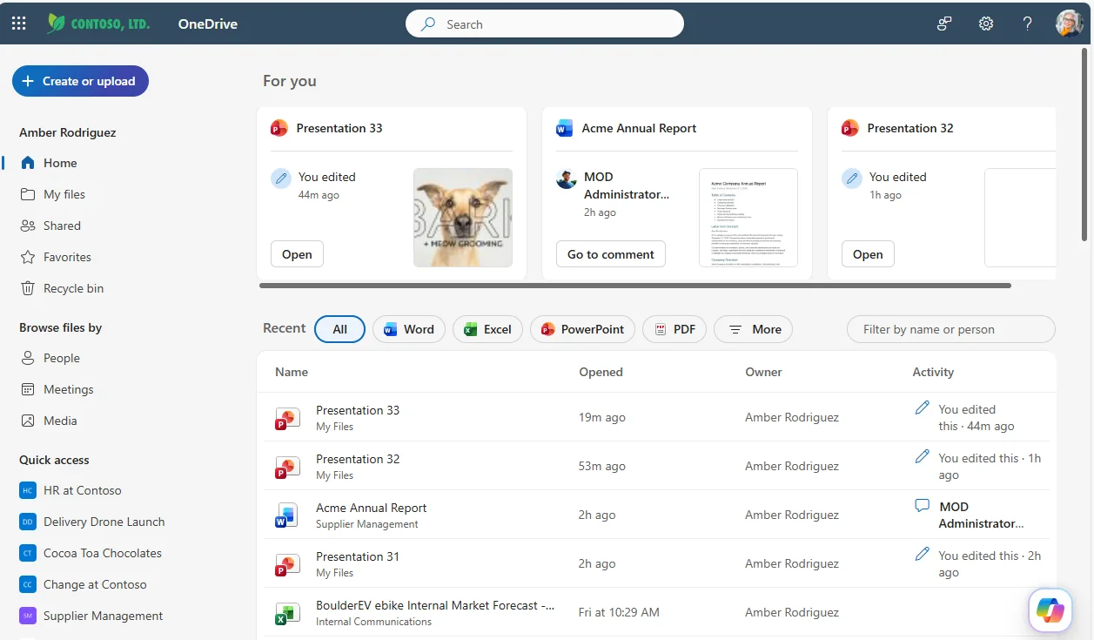Viewport: 1094px width, 640px height.
Task: Click Go to comment button
Action: (611, 254)
